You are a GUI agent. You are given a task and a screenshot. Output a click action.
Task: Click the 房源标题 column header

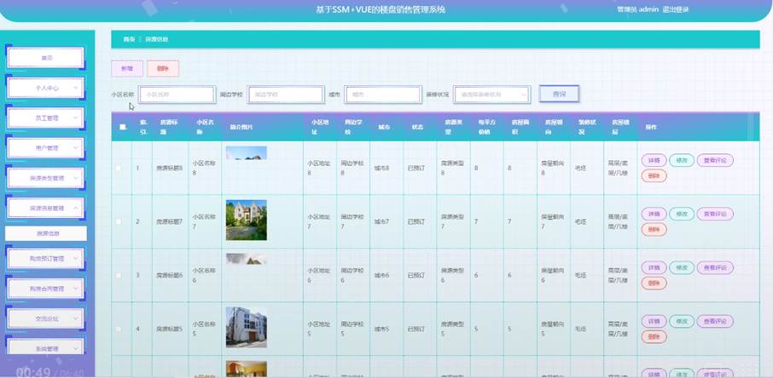pyautogui.click(x=169, y=127)
